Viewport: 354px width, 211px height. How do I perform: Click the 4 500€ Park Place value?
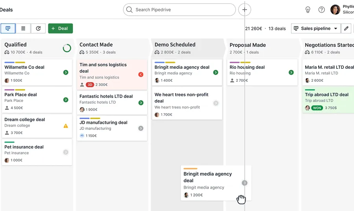17,108
